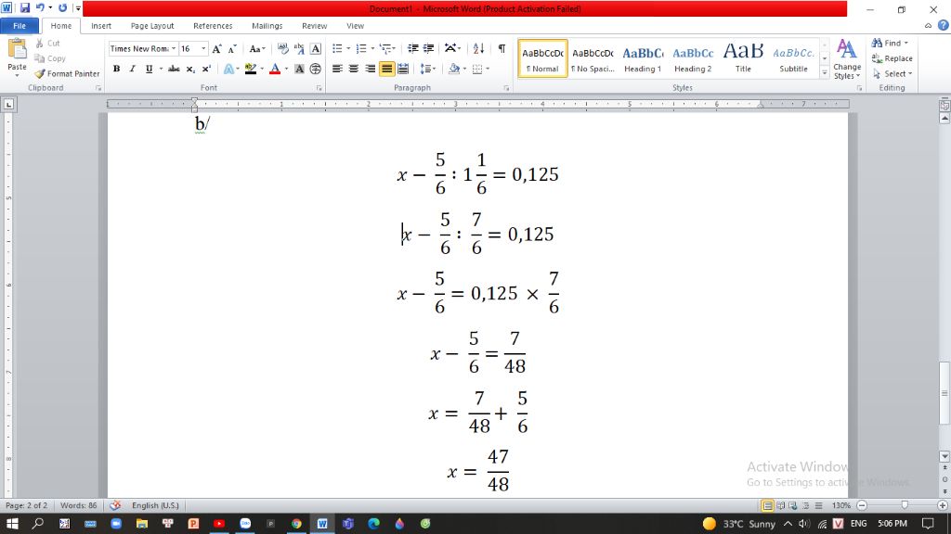Toggle Strikethrough formatting
This screenshot has width=951, height=534.
click(x=174, y=69)
